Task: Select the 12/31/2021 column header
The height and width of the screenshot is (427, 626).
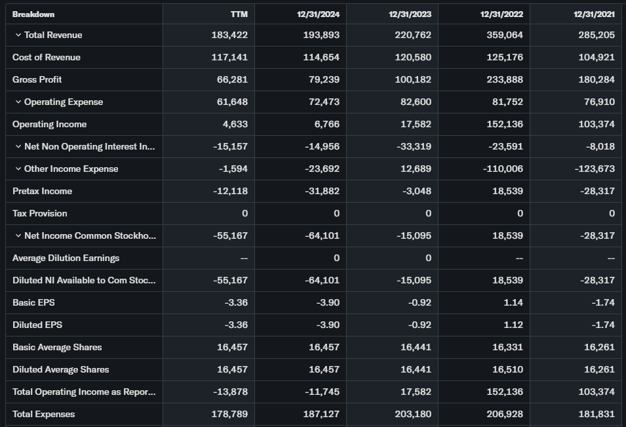Action: [x=594, y=14]
